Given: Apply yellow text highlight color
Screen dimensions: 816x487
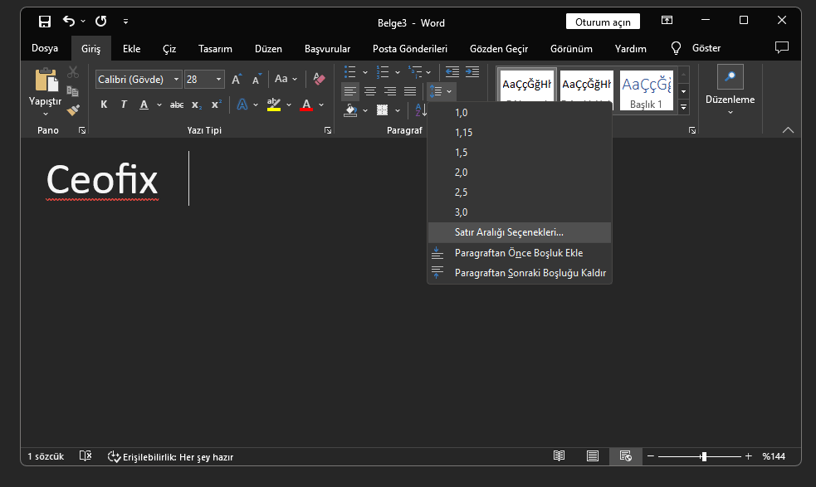Looking at the screenshot, I should click(x=274, y=105).
